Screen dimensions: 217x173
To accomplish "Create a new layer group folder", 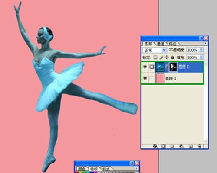I will point(172,147).
